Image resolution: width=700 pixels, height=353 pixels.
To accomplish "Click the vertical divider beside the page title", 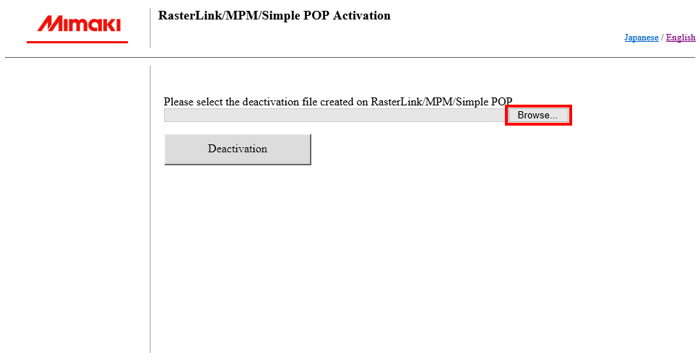I will tap(150, 27).
